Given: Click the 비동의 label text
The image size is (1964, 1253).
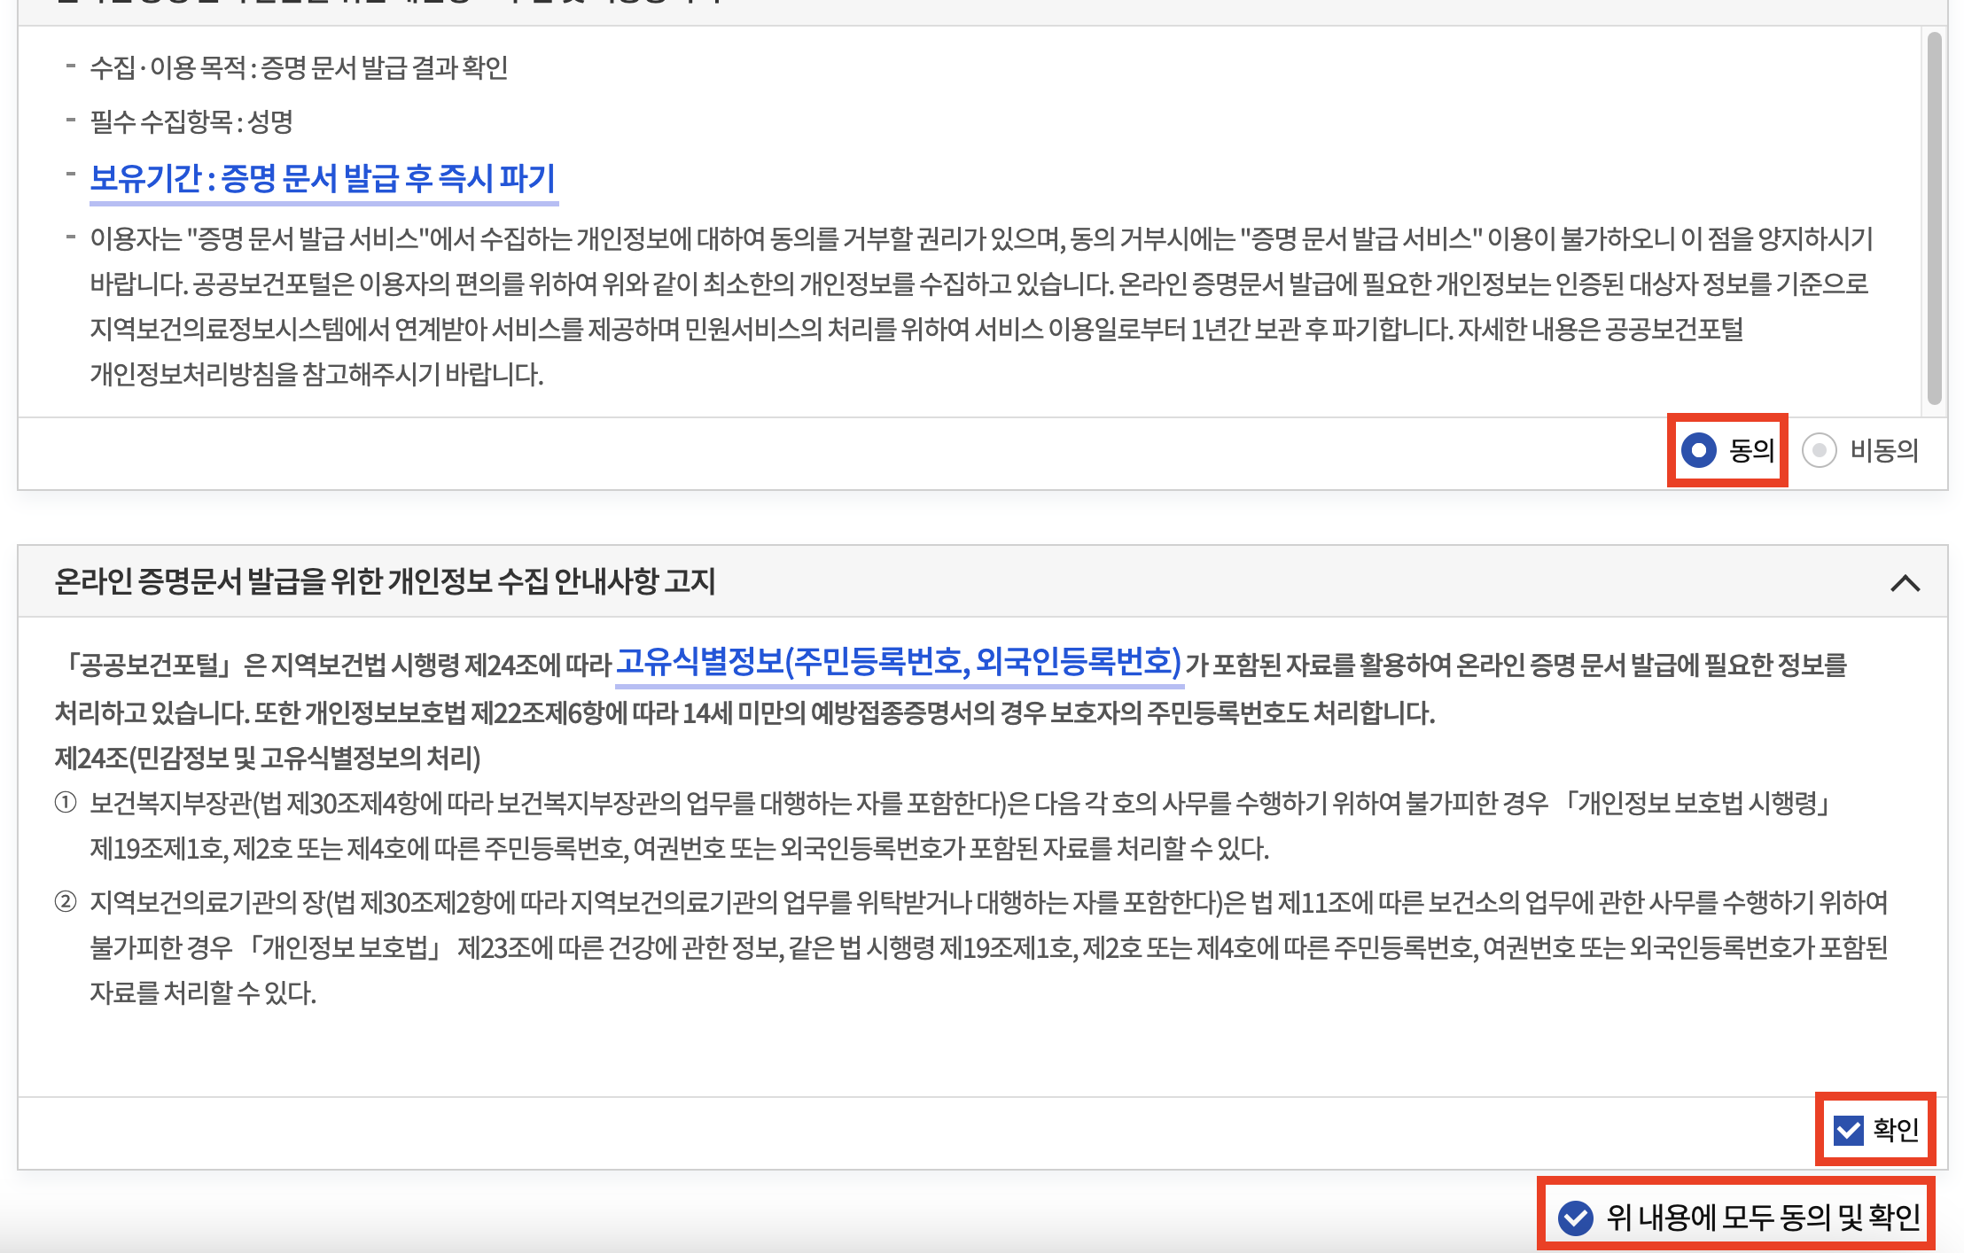Looking at the screenshot, I should [x=1882, y=451].
